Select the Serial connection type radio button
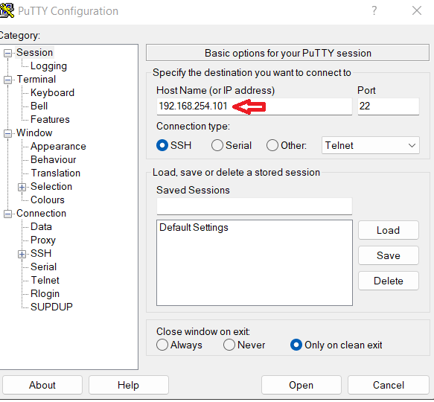Screen dimensions: 434x402 coord(217,145)
